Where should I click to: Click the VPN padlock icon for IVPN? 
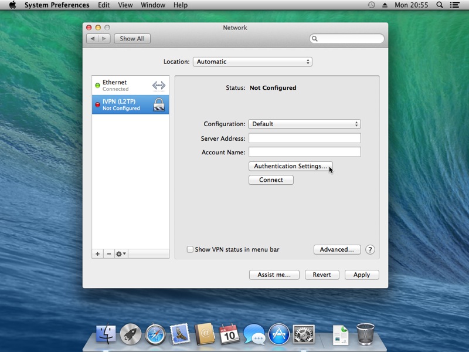[x=159, y=104]
